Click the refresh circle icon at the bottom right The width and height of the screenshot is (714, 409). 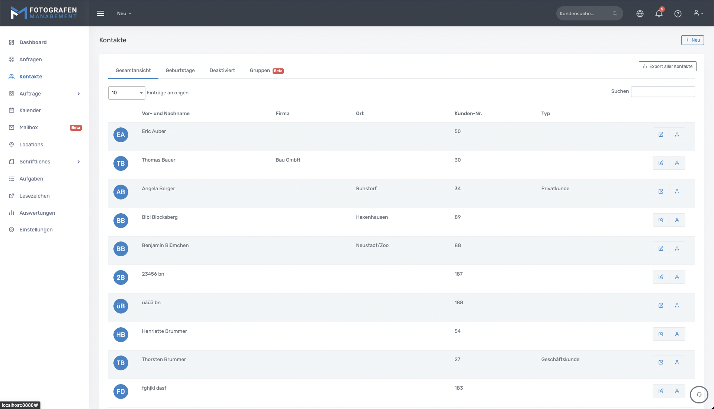[699, 395]
